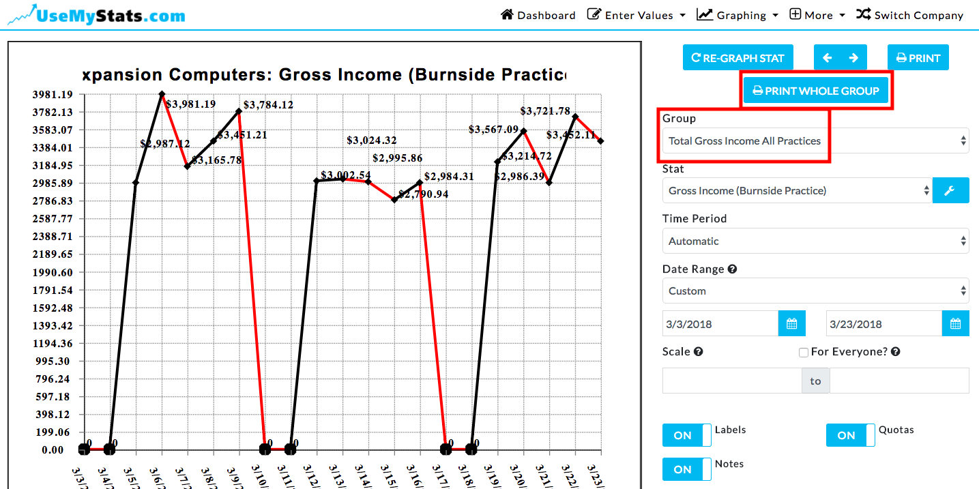Click the RE-GRAPH STAT button
Image resolution: width=979 pixels, height=489 pixels.
point(737,58)
